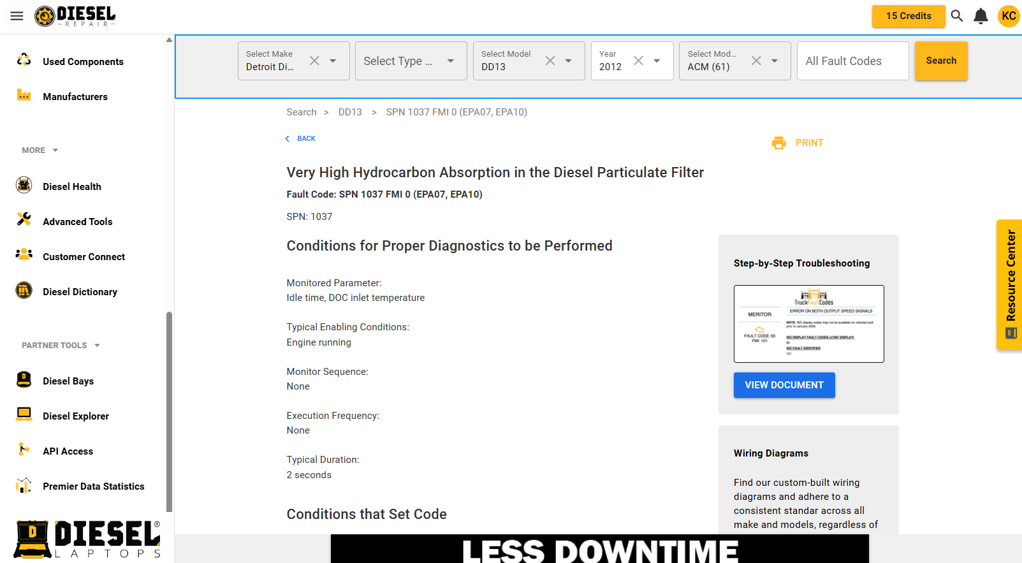The width and height of the screenshot is (1022, 563).
Task: Open Diesel Dictionary
Action: (80, 292)
